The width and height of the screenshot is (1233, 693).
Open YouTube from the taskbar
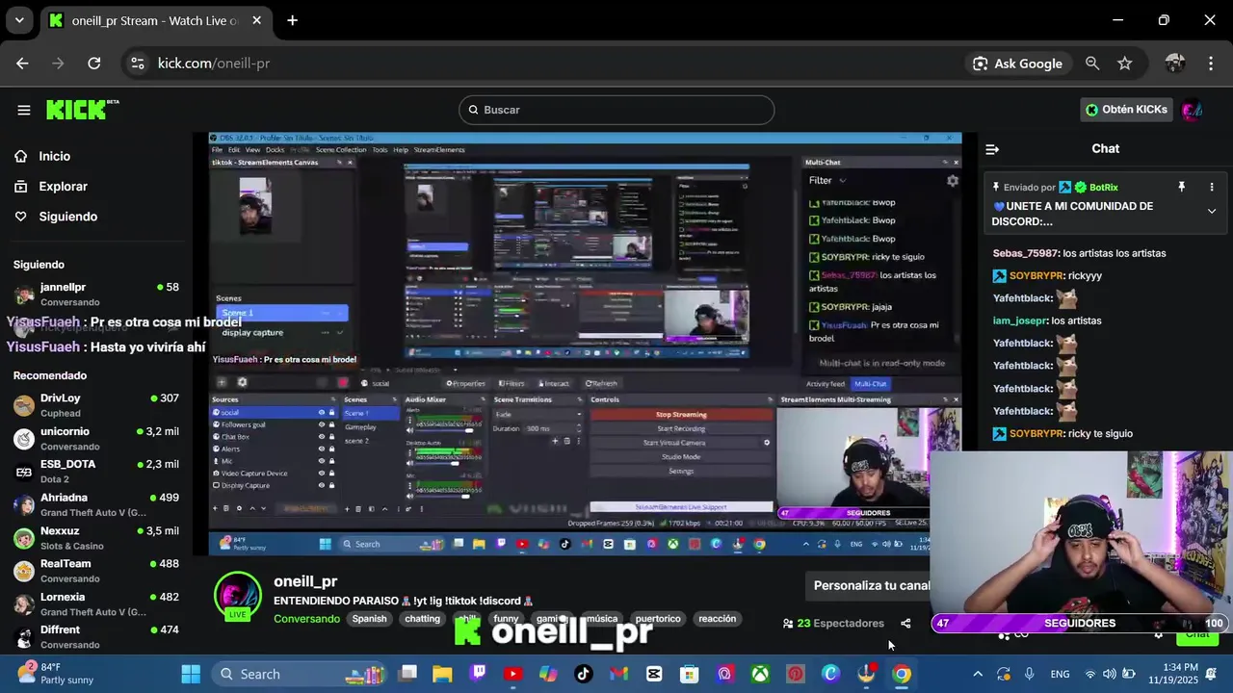point(512,674)
